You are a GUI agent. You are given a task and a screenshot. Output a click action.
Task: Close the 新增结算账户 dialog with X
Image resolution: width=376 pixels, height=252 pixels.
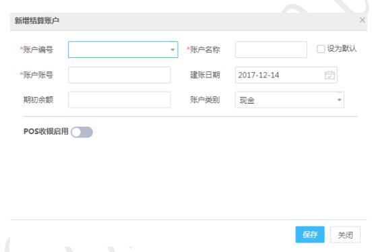click(363, 20)
